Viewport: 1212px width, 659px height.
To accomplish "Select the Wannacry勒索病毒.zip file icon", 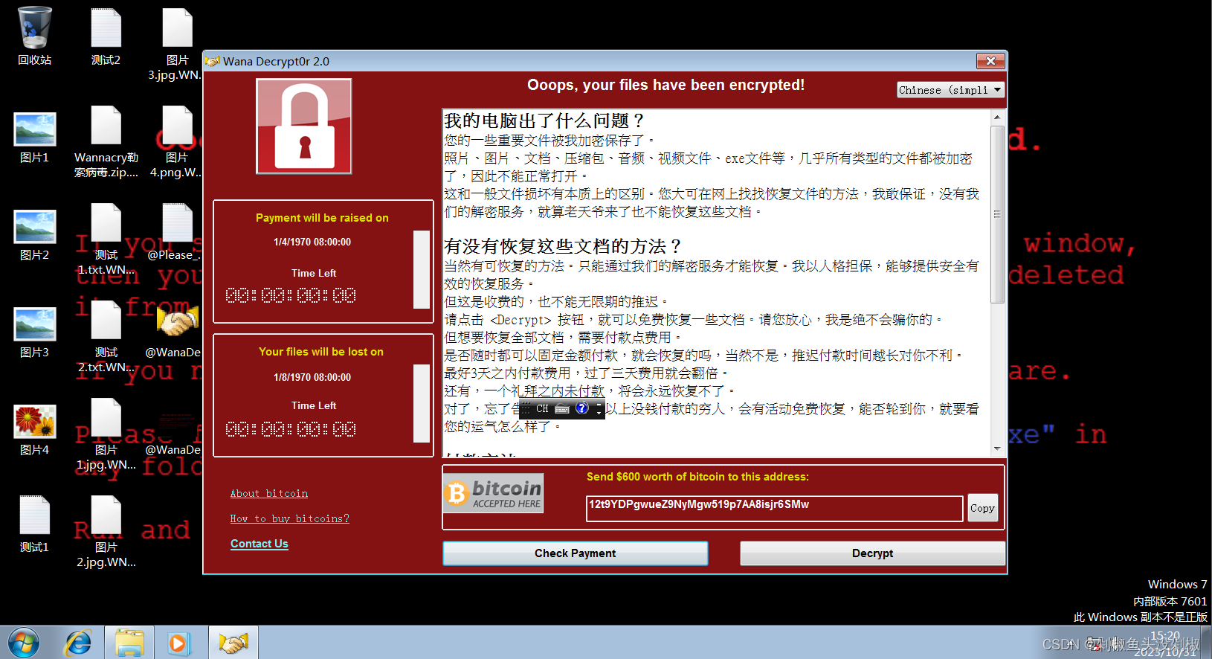I will [x=106, y=141].
